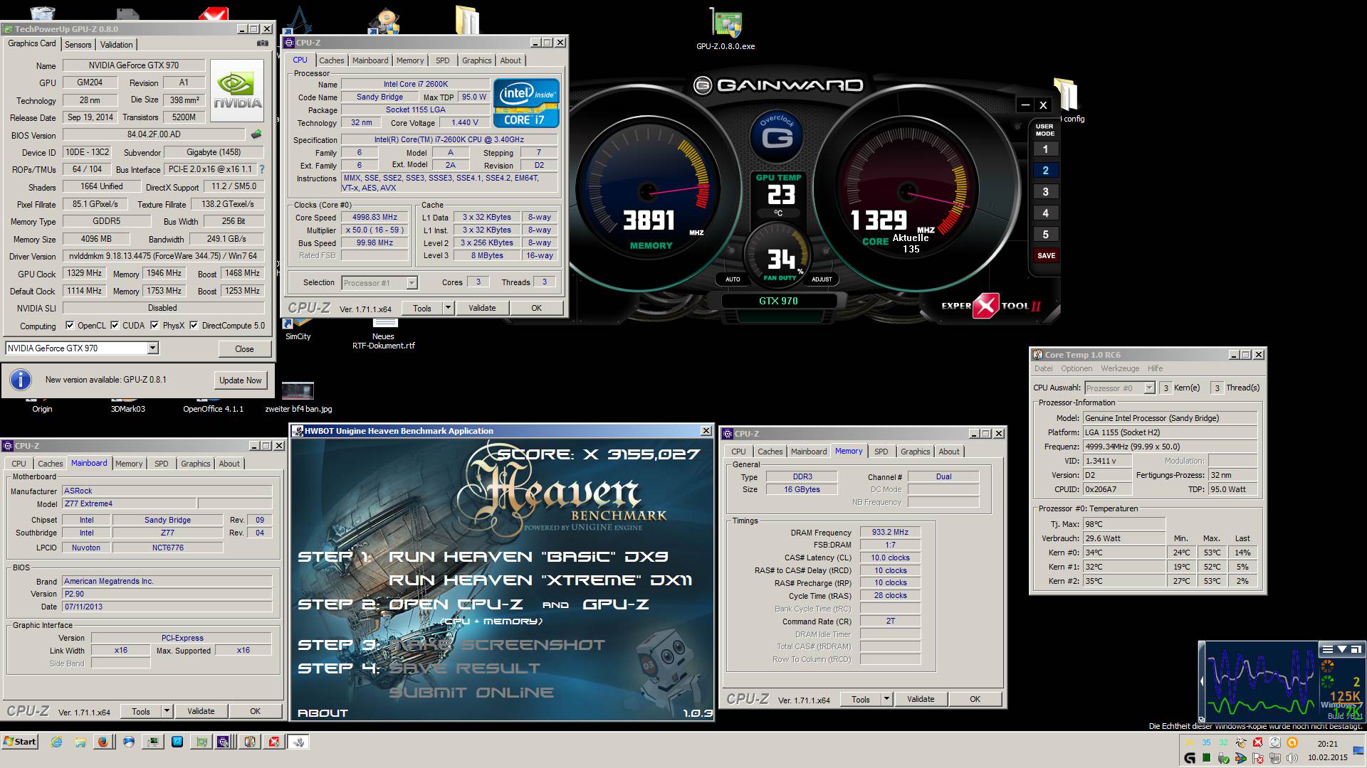
Task: Click Update Now button in GPU-Z
Action: click(x=241, y=380)
